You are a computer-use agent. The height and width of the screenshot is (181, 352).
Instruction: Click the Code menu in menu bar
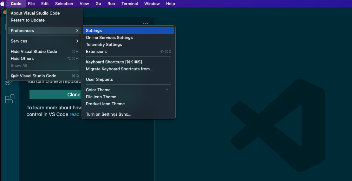tap(16, 3)
